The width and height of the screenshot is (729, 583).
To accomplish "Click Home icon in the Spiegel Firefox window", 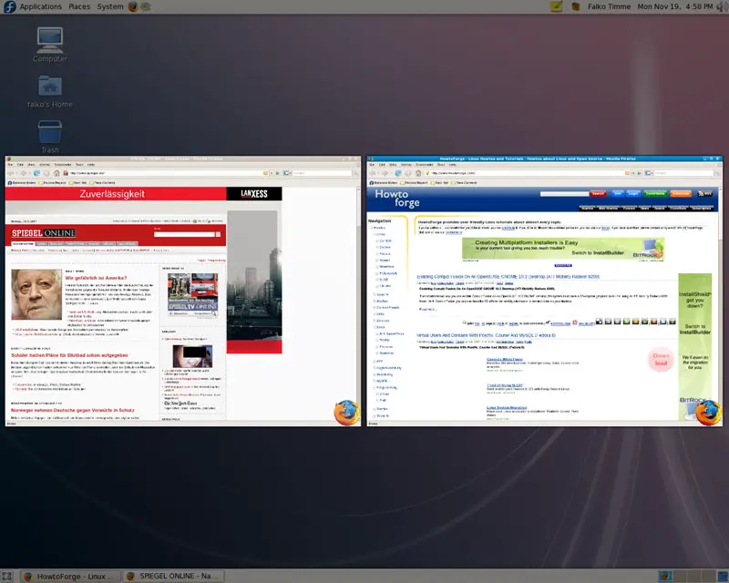I will (x=56, y=173).
